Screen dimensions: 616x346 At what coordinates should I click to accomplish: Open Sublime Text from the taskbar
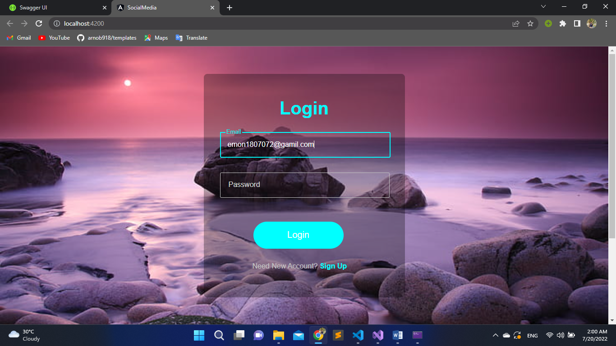pos(338,335)
